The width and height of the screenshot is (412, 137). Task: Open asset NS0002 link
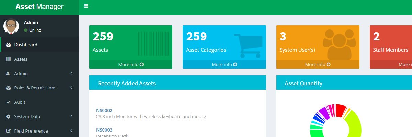click(104, 110)
